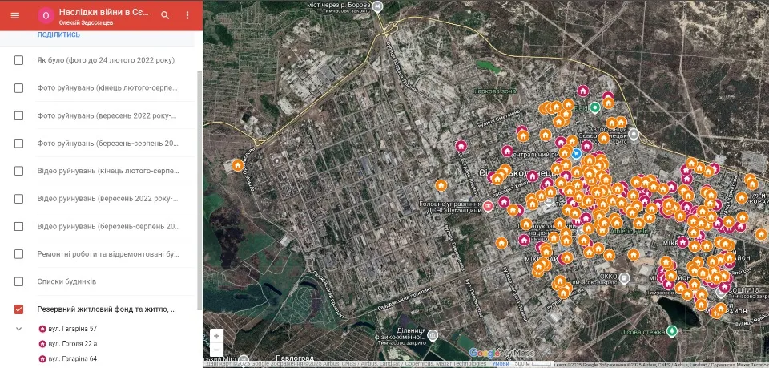The height and width of the screenshot is (368, 769).
Task: Click the Умови terms link at map bottom
Action: 501,364
